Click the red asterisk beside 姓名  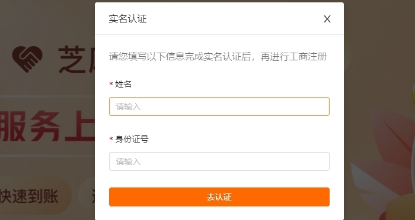click(x=111, y=84)
